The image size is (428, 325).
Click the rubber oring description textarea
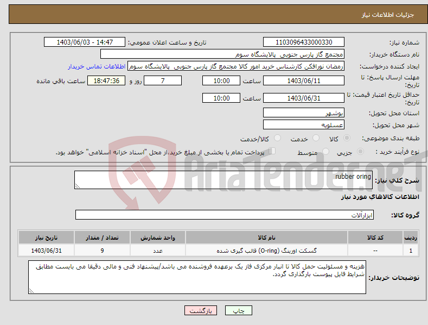tap(223, 180)
